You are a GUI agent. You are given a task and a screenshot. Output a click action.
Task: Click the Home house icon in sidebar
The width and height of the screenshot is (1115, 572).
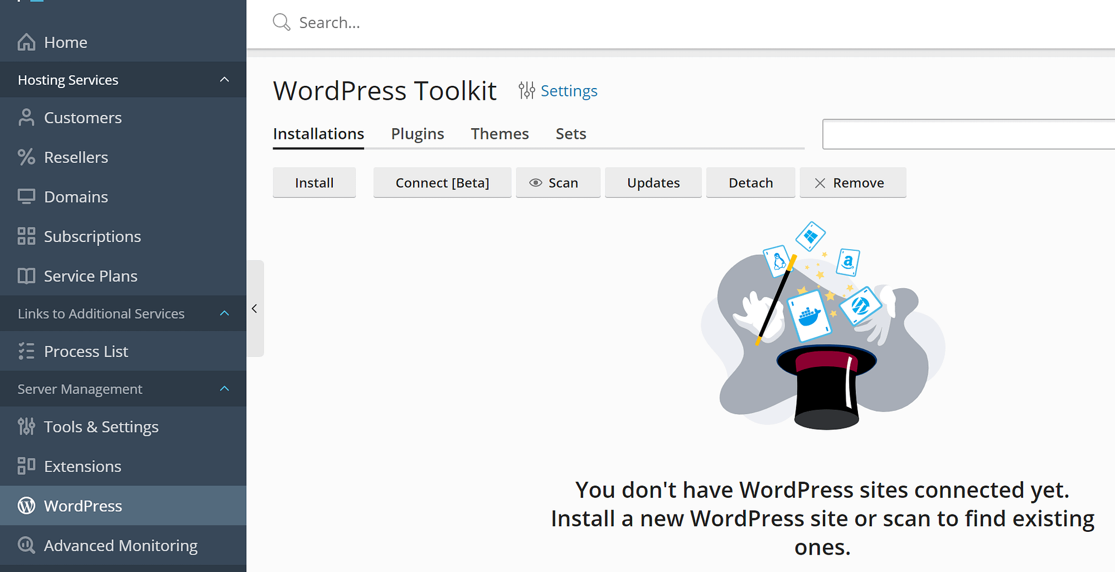coord(26,42)
